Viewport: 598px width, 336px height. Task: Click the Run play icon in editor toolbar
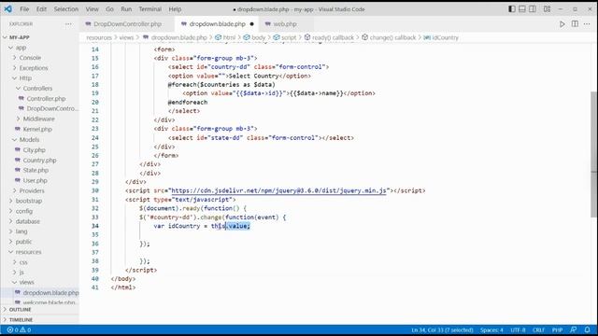click(x=562, y=24)
